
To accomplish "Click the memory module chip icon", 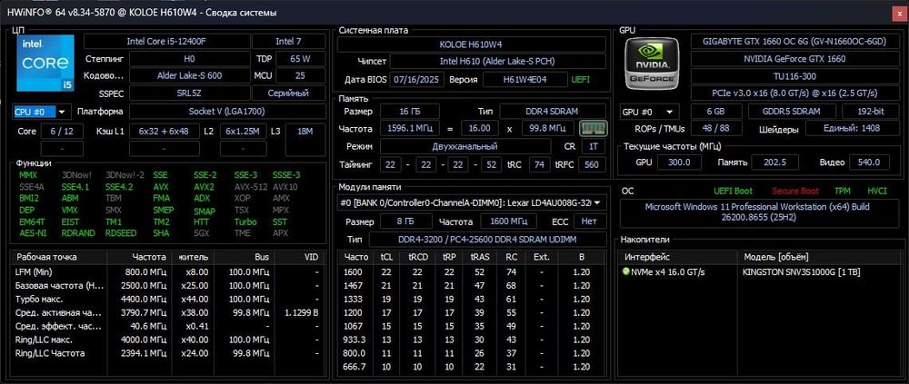I will pos(593,128).
